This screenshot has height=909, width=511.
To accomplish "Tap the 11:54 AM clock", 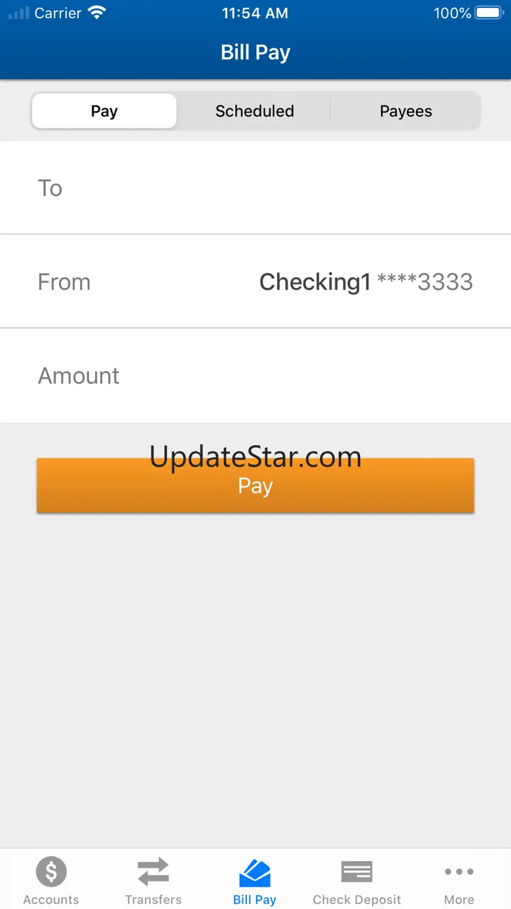I will pyautogui.click(x=255, y=13).
